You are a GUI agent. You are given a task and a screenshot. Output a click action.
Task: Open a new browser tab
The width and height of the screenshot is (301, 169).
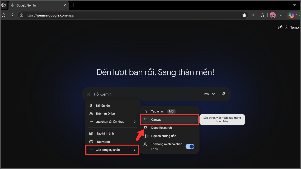coord(74,5)
